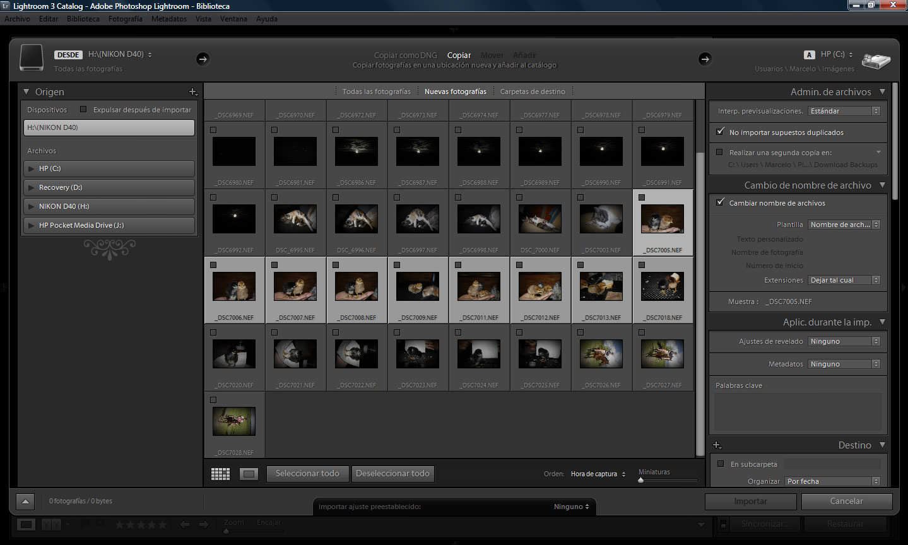Click the source drive icon at top left
The image size is (908, 545).
click(x=32, y=58)
